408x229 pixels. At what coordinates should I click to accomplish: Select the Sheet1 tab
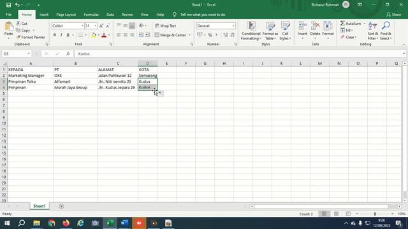pos(40,206)
